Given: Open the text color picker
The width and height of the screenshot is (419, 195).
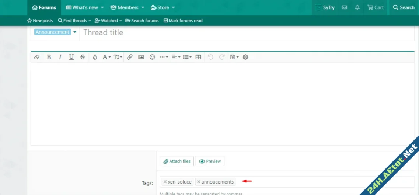Looking at the screenshot, I should click(x=95, y=57).
